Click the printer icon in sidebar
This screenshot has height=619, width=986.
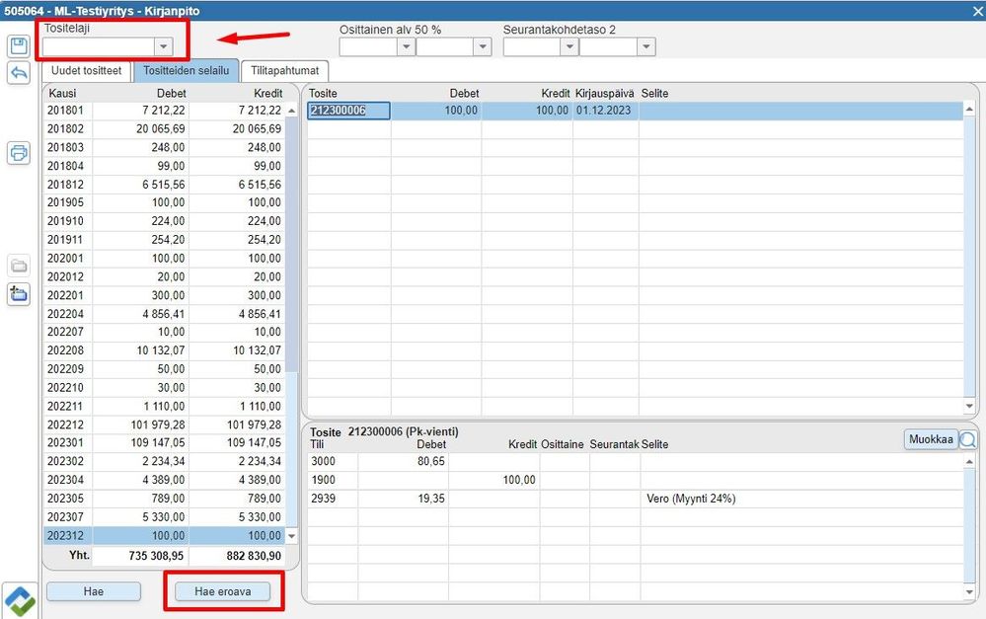(19, 153)
